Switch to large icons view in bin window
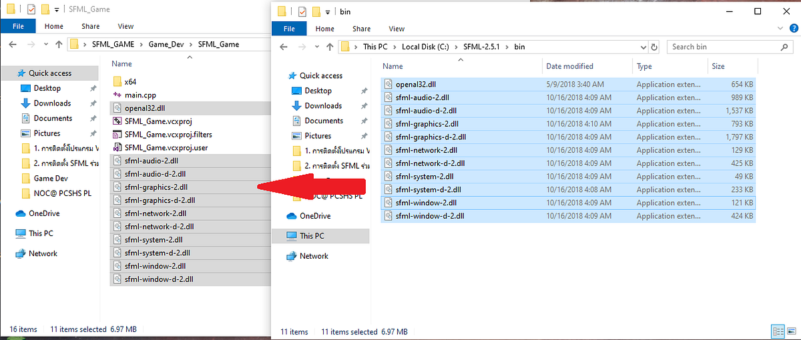The width and height of the screenshot is (801, 340). pos(791,332)
